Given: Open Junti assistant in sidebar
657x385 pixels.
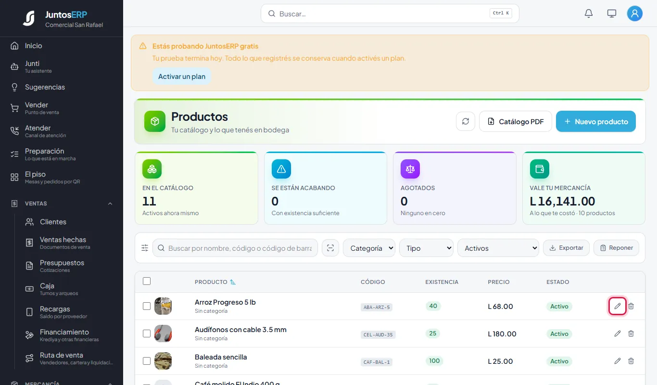Looking at the screenshot, I should pyautogui.click(x=62, y=66).
